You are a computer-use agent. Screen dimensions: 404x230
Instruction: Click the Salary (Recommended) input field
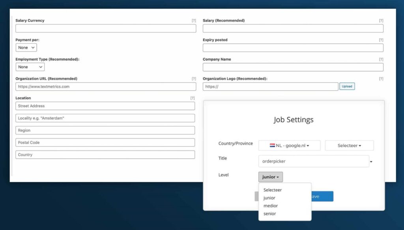coord(293,28)
